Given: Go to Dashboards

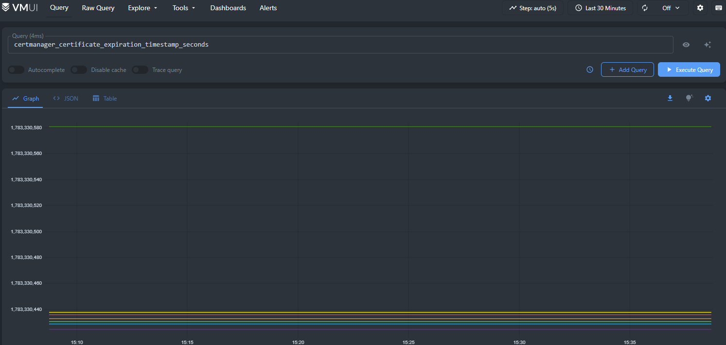Looking at the screenshot, I should coord(228,8).
